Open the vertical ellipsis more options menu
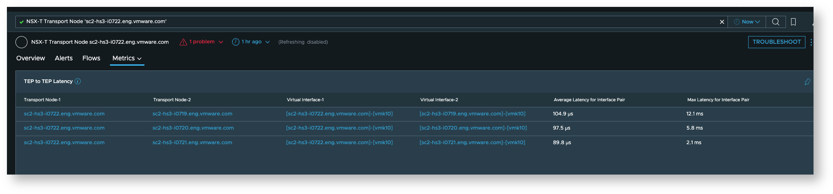Image resolution: width=833 pixels, height=194 pixels. click(x=811, y=42)
